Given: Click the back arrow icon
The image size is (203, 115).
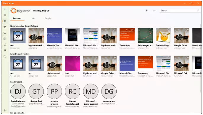Looking at the screenshot, I should (x=5, y=9).
